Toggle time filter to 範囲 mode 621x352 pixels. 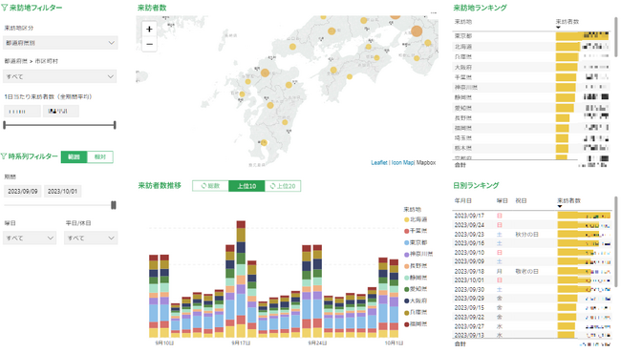pos(75,157)
